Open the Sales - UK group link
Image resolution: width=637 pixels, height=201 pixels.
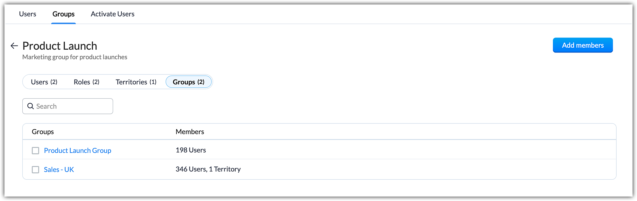click(59, 170)
